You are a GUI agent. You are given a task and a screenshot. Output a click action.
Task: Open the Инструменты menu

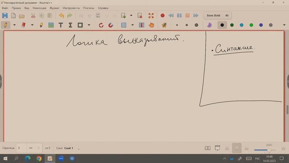click(71, 8)
